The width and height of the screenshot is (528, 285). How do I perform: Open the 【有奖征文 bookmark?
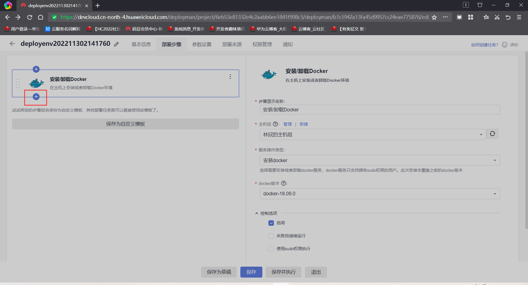tap(349, 29)
